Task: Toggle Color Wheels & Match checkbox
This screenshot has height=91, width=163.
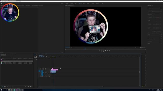Action: [161, 39]
